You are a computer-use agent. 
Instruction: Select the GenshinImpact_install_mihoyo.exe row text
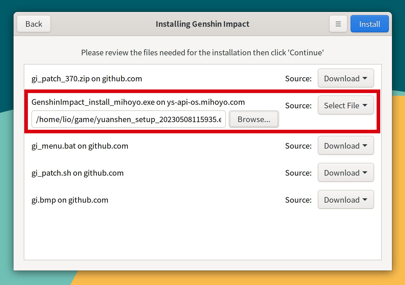coord(138,102)
